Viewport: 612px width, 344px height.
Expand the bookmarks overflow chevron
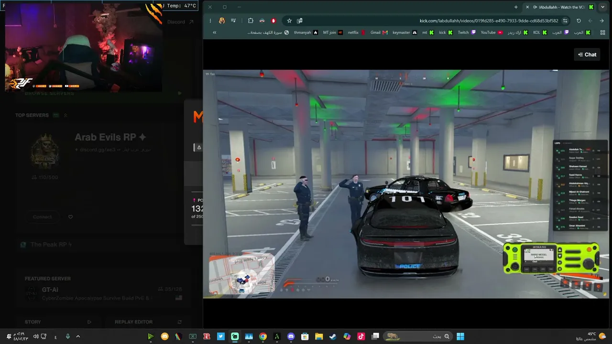pyautogui.click(x=215, y=32)
